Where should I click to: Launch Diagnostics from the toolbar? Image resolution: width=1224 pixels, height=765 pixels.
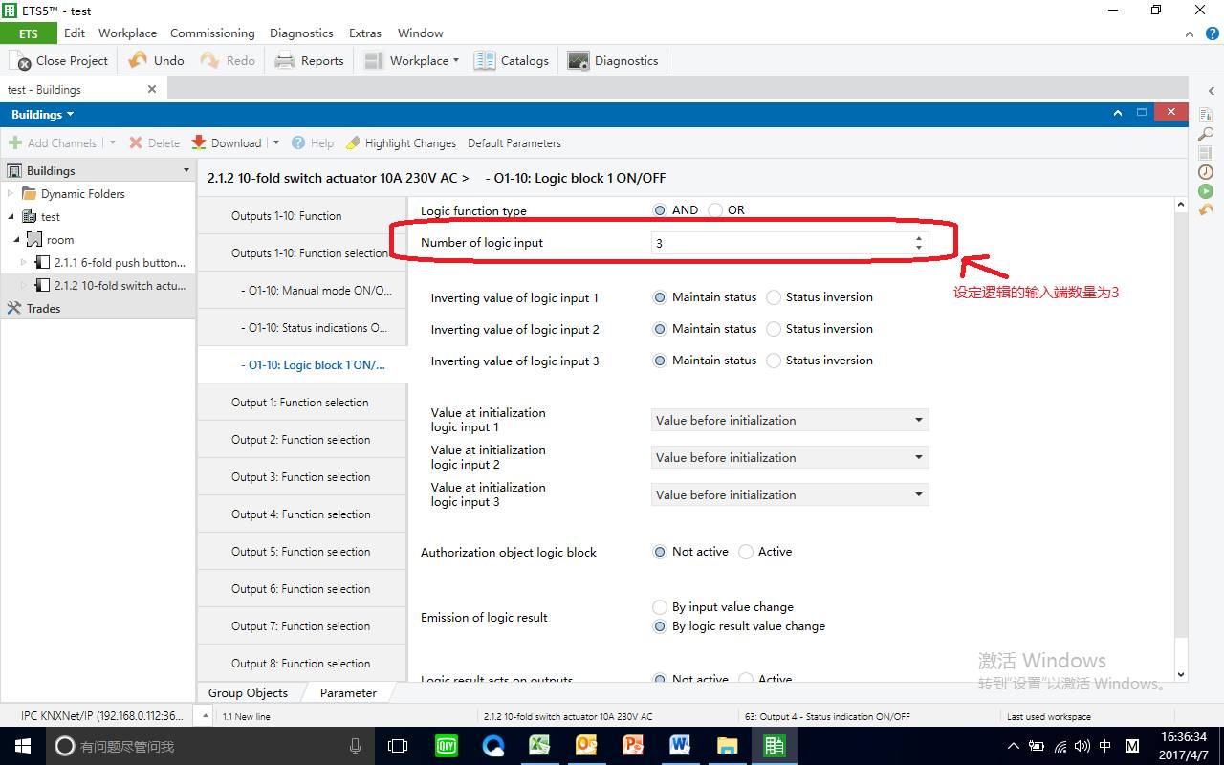pyautogui.click(x=578, y=61)
